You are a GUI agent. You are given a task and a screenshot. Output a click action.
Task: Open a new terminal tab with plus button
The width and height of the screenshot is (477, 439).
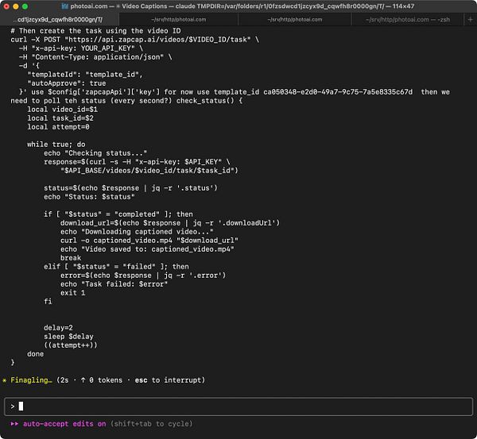pyautogui.click(x=470, y=19)
